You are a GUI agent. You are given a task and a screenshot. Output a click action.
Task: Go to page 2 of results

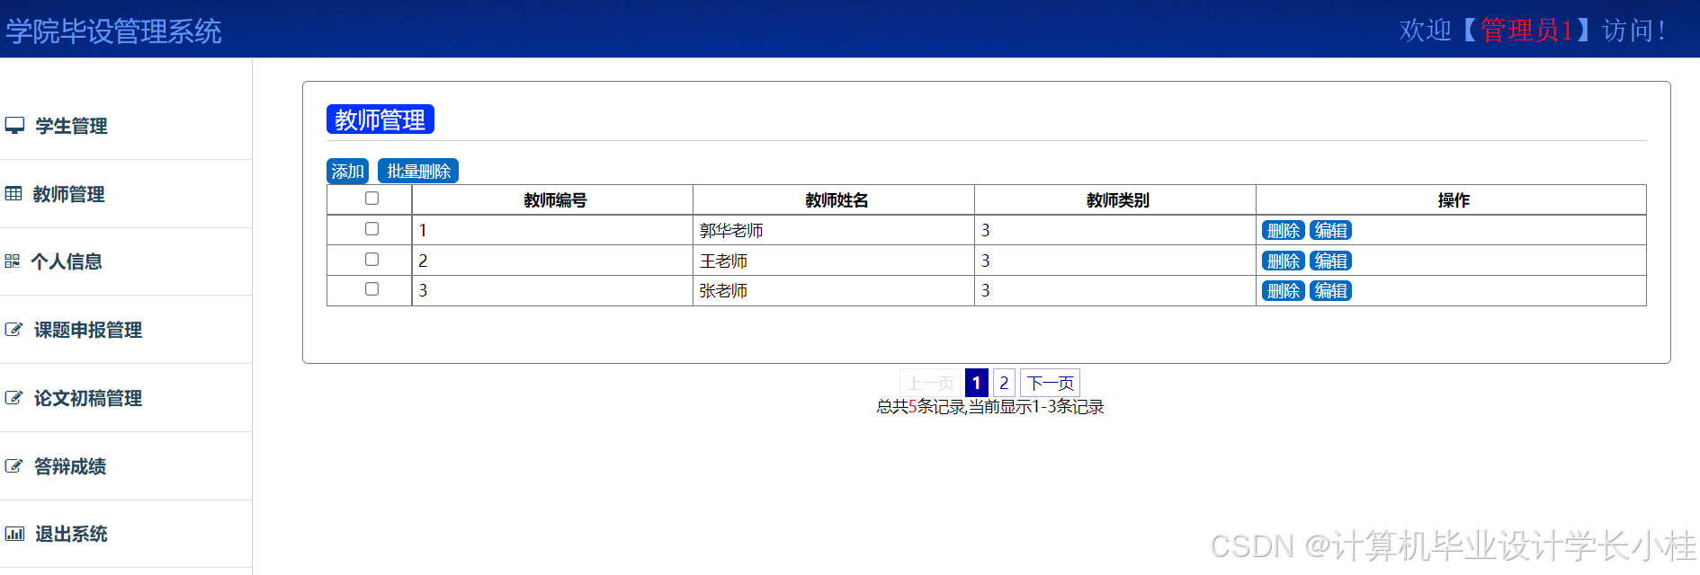(x=1004, y=383)
